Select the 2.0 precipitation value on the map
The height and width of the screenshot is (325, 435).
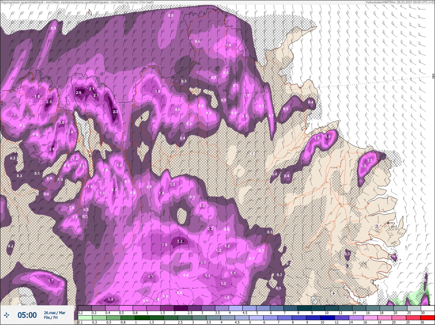[62, 123]
